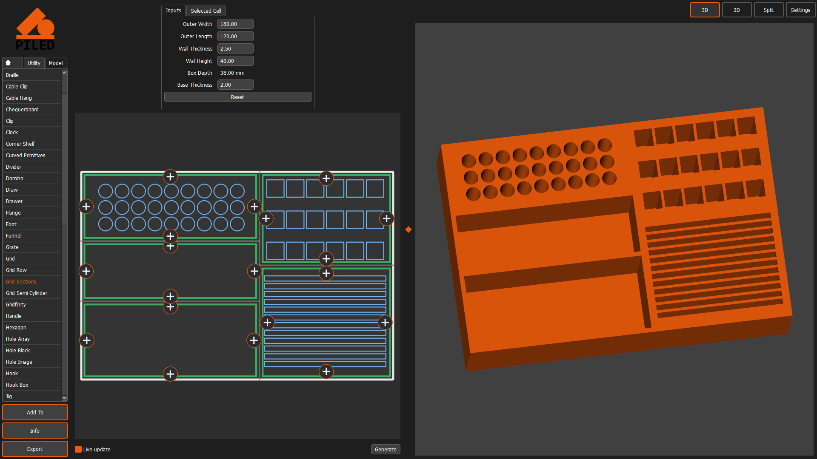
Task: Select Gridfinity in model list
Action: click(x=32, y=305)
